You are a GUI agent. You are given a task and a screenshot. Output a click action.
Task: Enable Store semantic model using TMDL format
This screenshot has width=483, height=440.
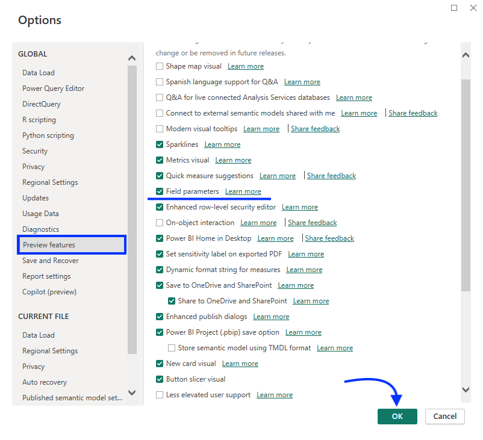[171, 348]
